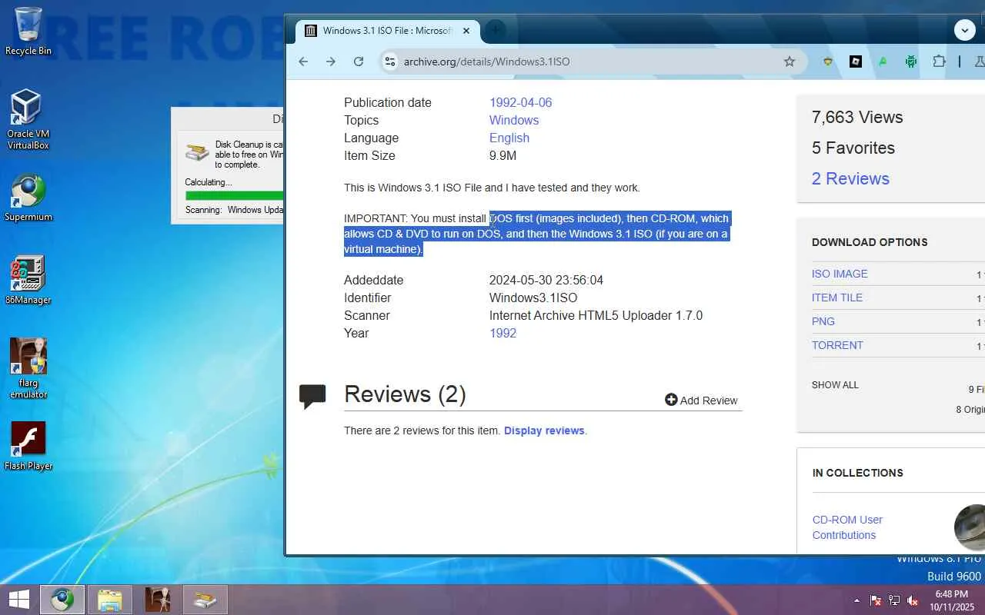Click the green A extension icon

pyautogui.click(x=883, y=61)
